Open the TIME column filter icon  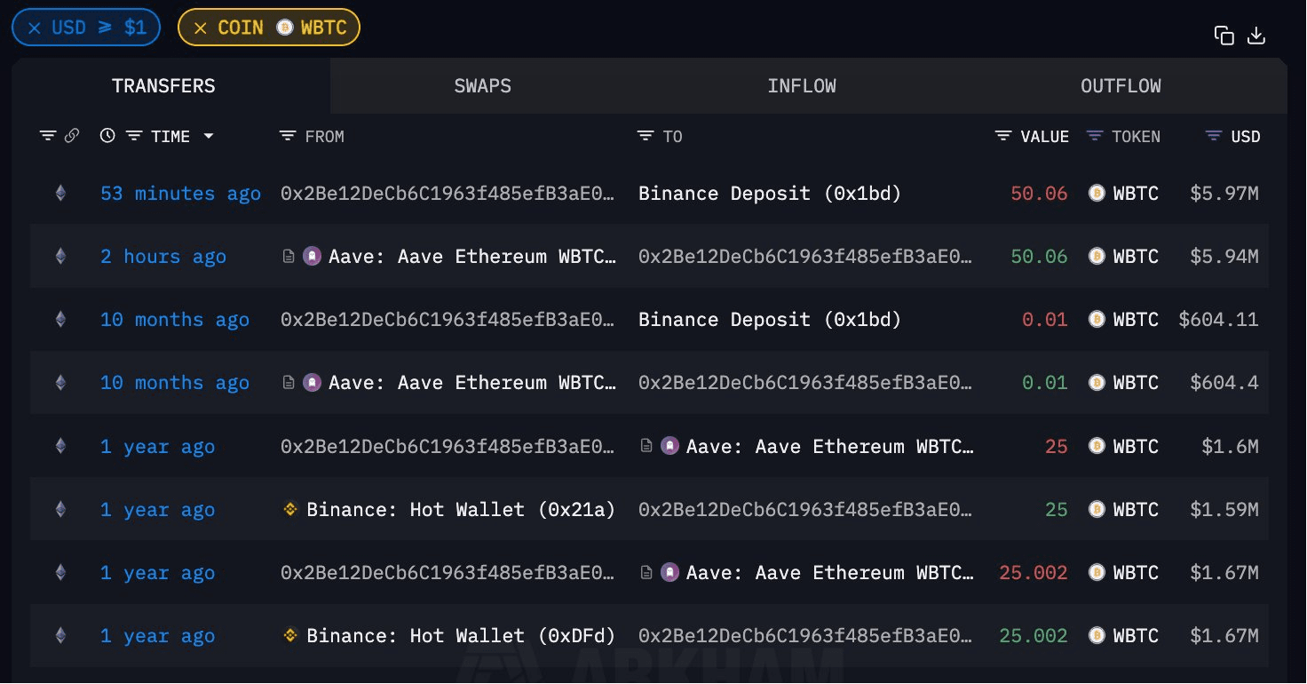click(x=134, y=136)
